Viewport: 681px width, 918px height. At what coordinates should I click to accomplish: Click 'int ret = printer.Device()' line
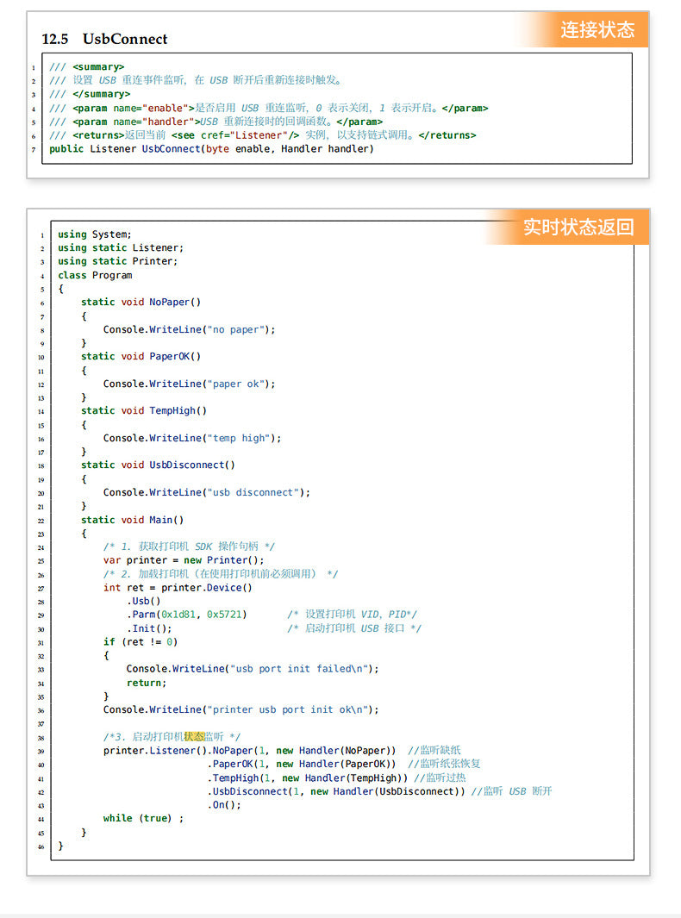178,588
